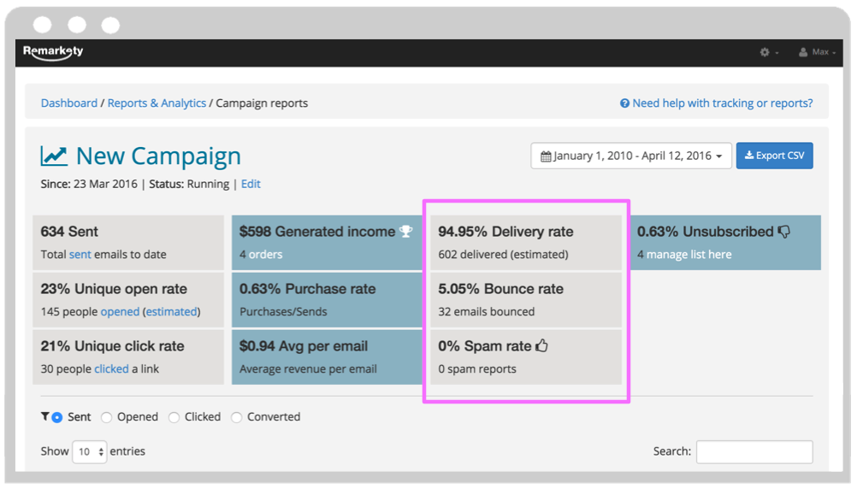Click the 'estimated' link in open rate

pos(171,311)
